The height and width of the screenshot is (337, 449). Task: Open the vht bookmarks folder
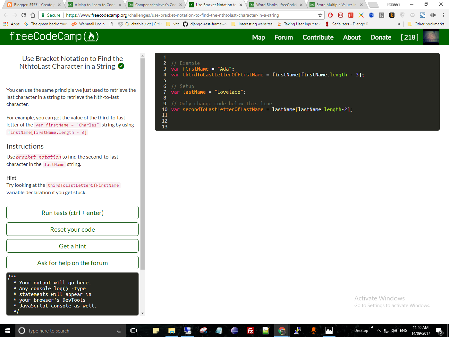coord(173,24)
